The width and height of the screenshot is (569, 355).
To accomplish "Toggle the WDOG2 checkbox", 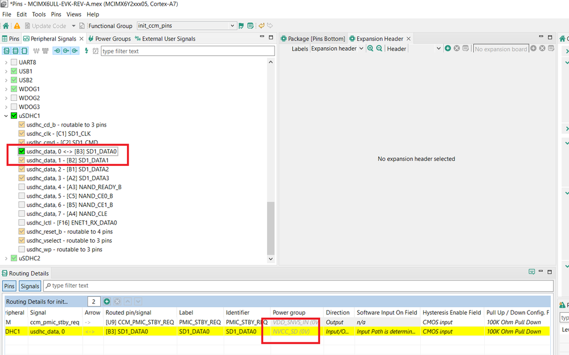I will 14,98.
